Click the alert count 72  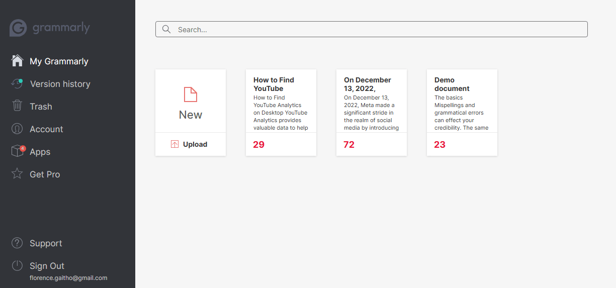(x=349, y=144)
